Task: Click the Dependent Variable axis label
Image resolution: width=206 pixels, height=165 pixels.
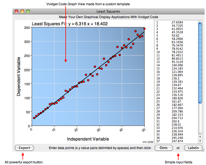Action: pos(19,76)
